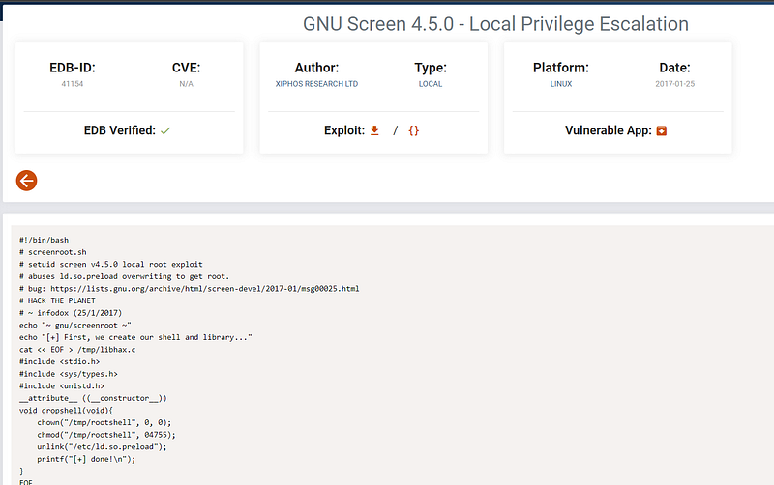Viewport: 774px width, 485px height.
Task: Click the lists.gnu.org bug URL line
Action: pyautogui.click(x=189, y=289)
